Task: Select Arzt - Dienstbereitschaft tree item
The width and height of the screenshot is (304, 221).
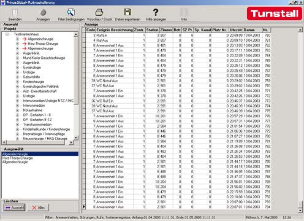Action: pyautogui.click(x=40, y=91)
